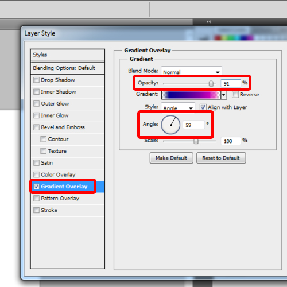Image resolution: width=287 pixels, height=287 pixels.
Task: Turn on the Stroke checkbox
Action: pos(36,210)
